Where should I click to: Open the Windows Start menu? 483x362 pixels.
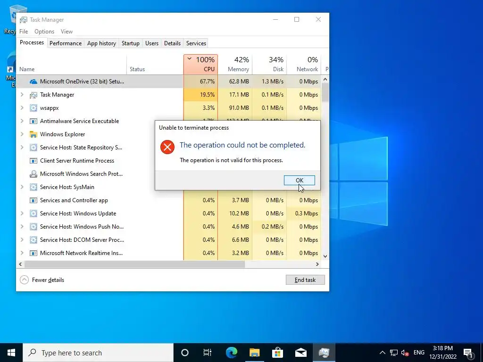coord(11,353)
